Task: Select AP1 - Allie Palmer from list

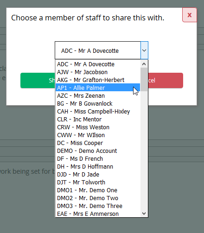Action: click(x=98, y=88)
